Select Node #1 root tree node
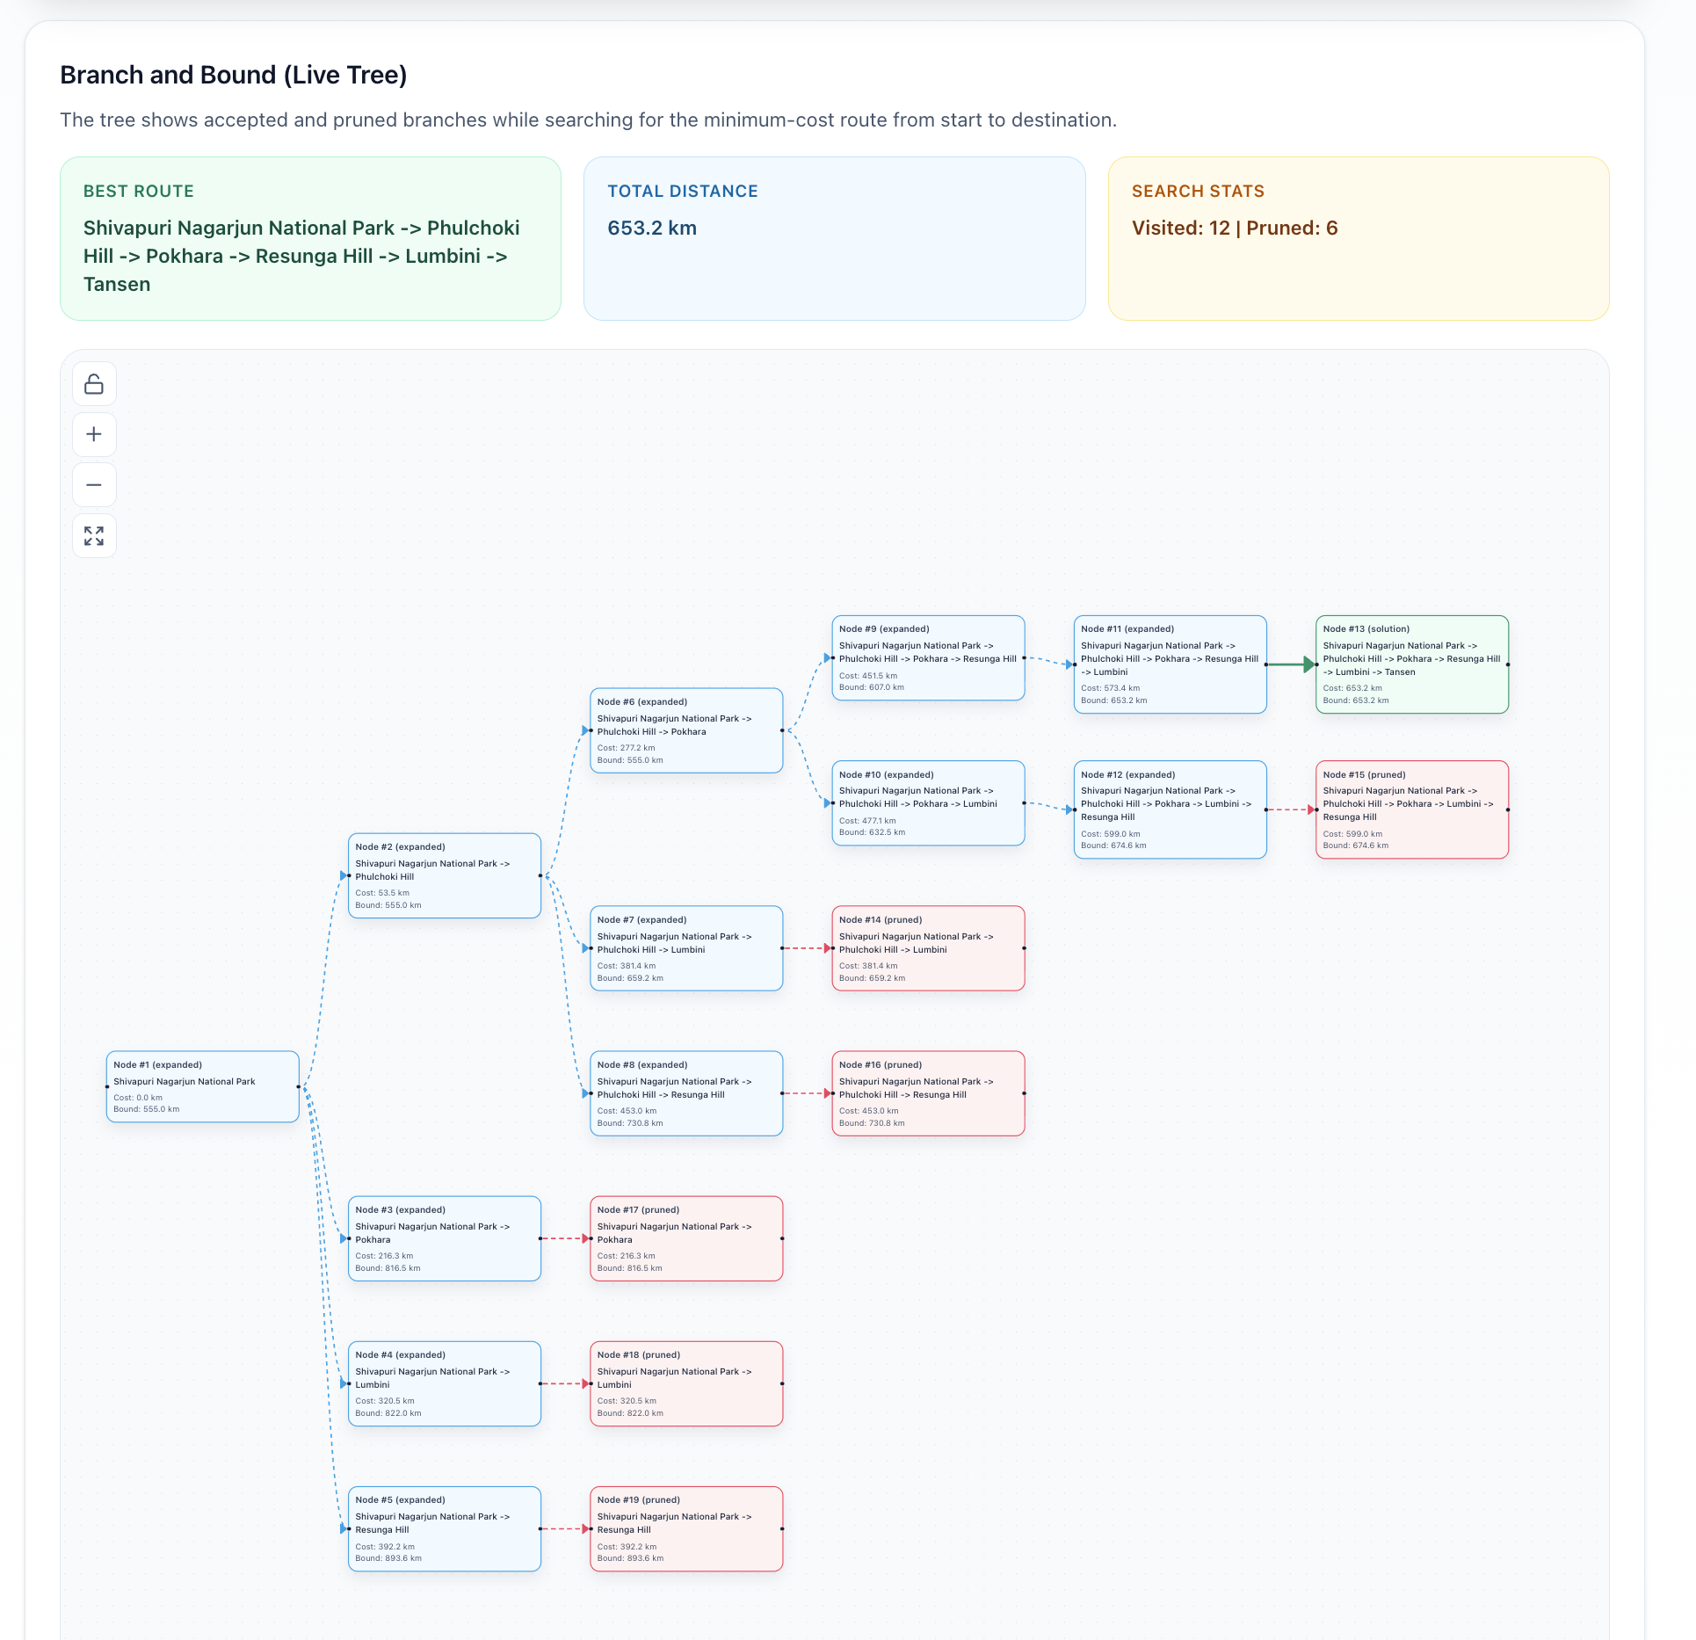Viewport: 1696px width, 1640px height. [x=202, y=1086]
